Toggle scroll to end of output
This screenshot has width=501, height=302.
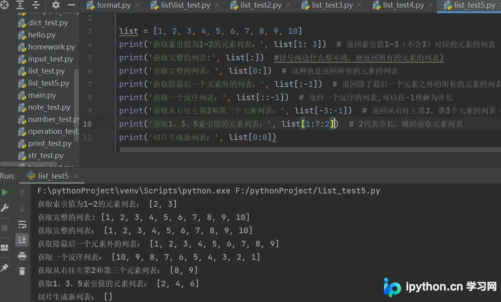(22, 240)
